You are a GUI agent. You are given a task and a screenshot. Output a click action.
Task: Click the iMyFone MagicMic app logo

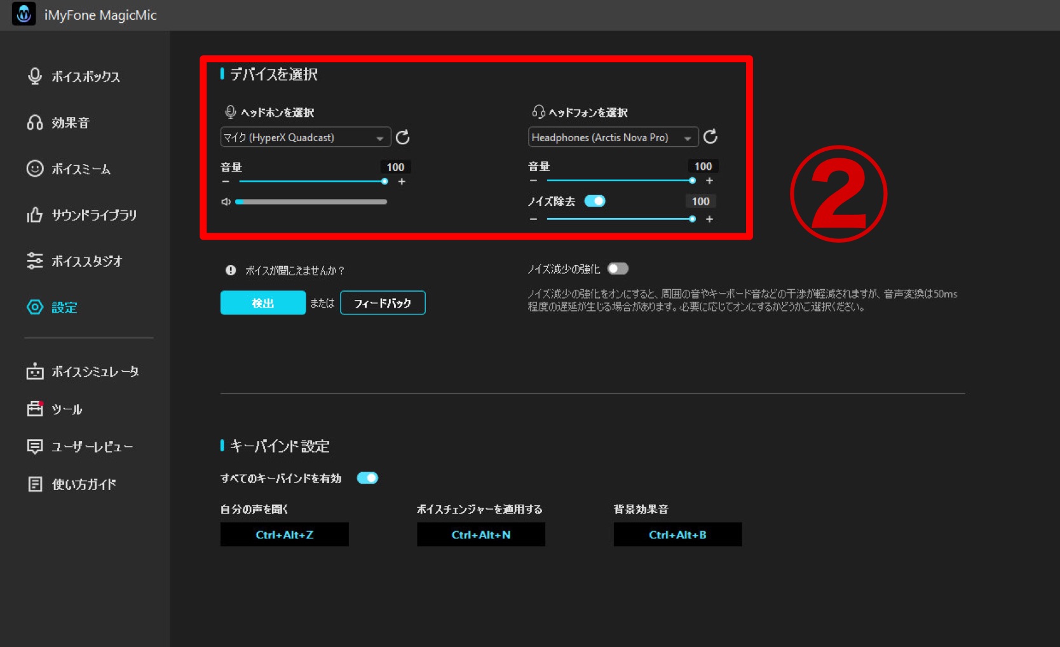click(x=24, y=14)
